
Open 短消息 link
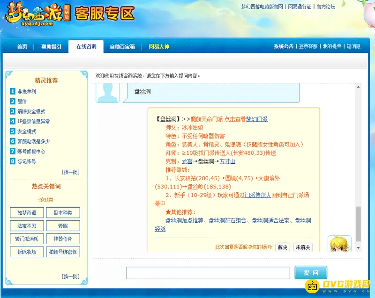[353, 46]
